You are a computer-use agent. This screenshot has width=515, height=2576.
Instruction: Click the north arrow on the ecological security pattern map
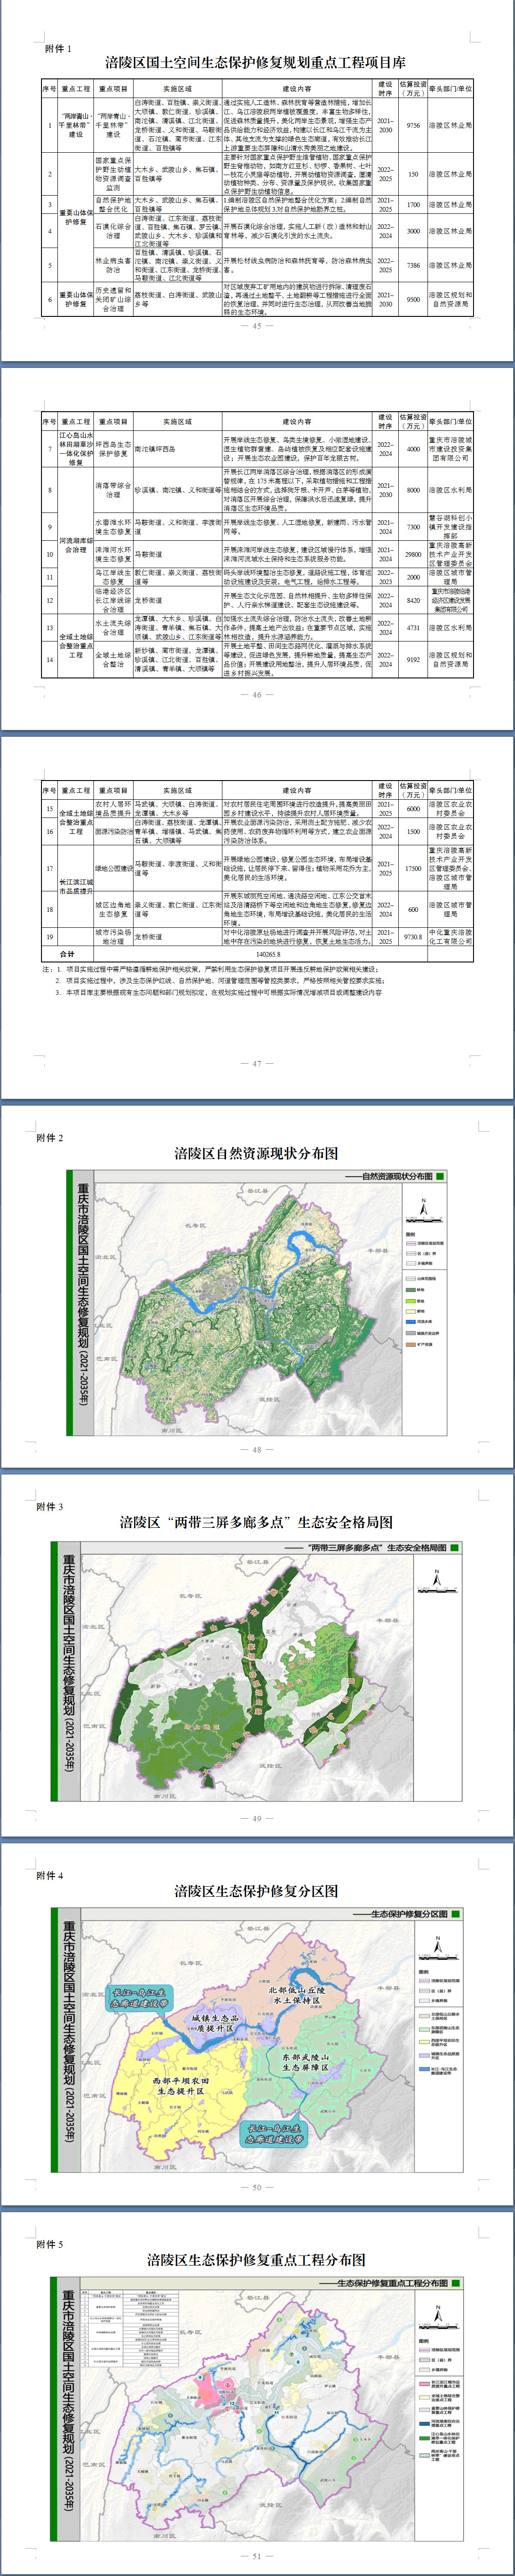click(436, 1579)
